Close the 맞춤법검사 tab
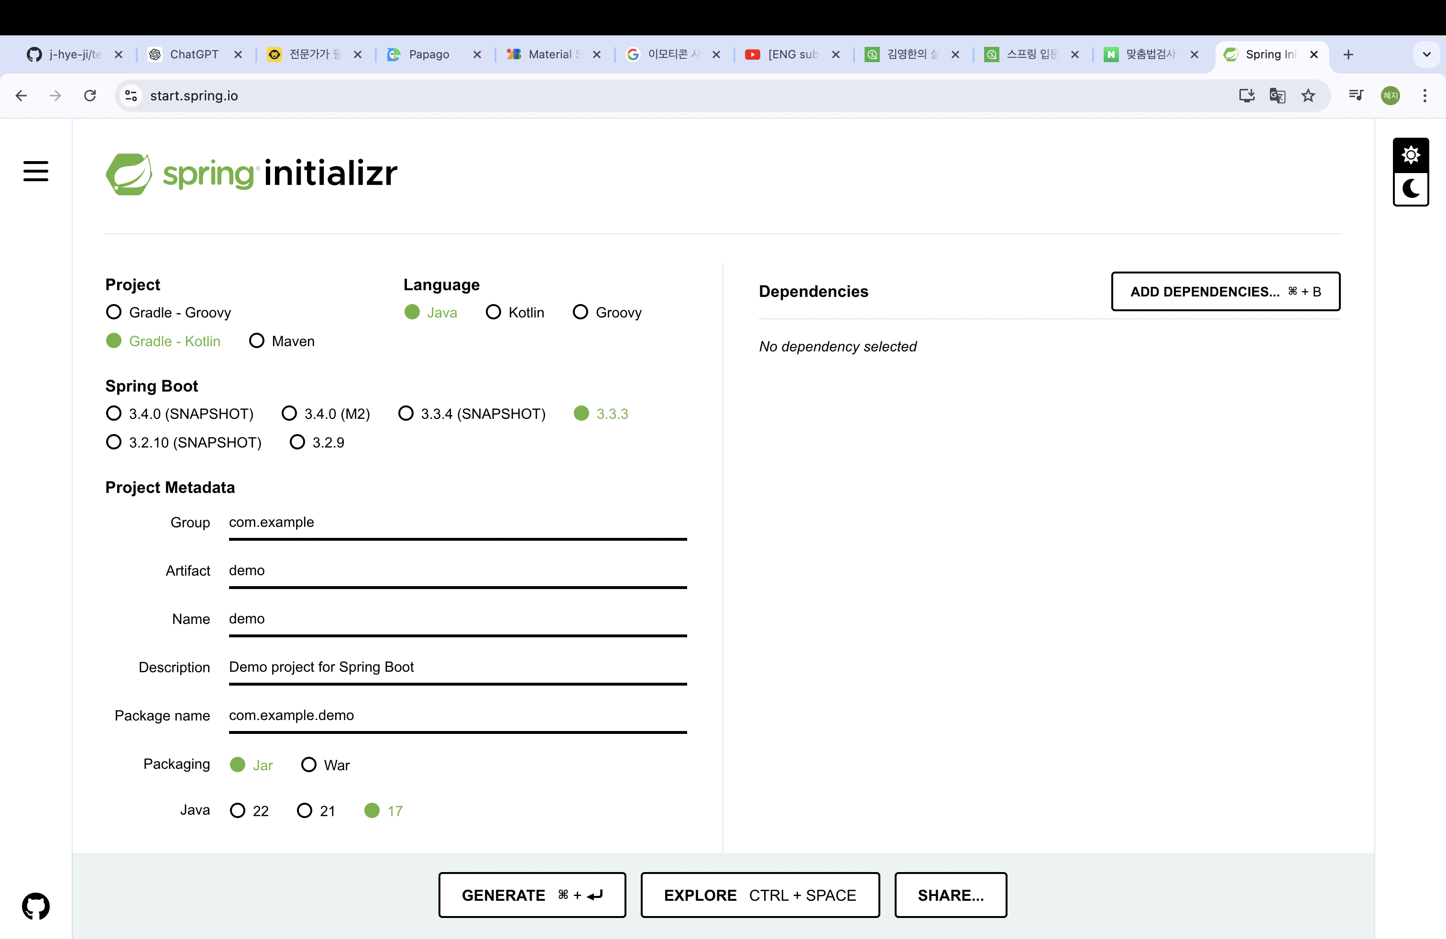 (1194, 55)
